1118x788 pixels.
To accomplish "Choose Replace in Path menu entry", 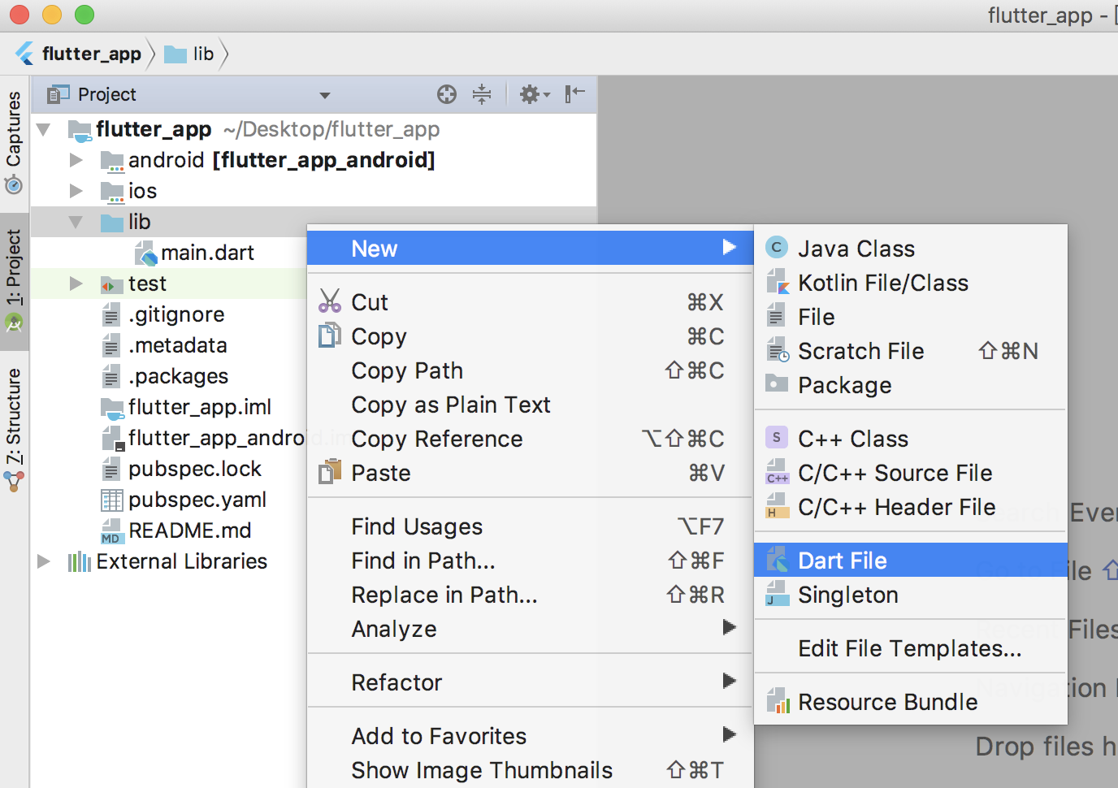I will (530, 595).
